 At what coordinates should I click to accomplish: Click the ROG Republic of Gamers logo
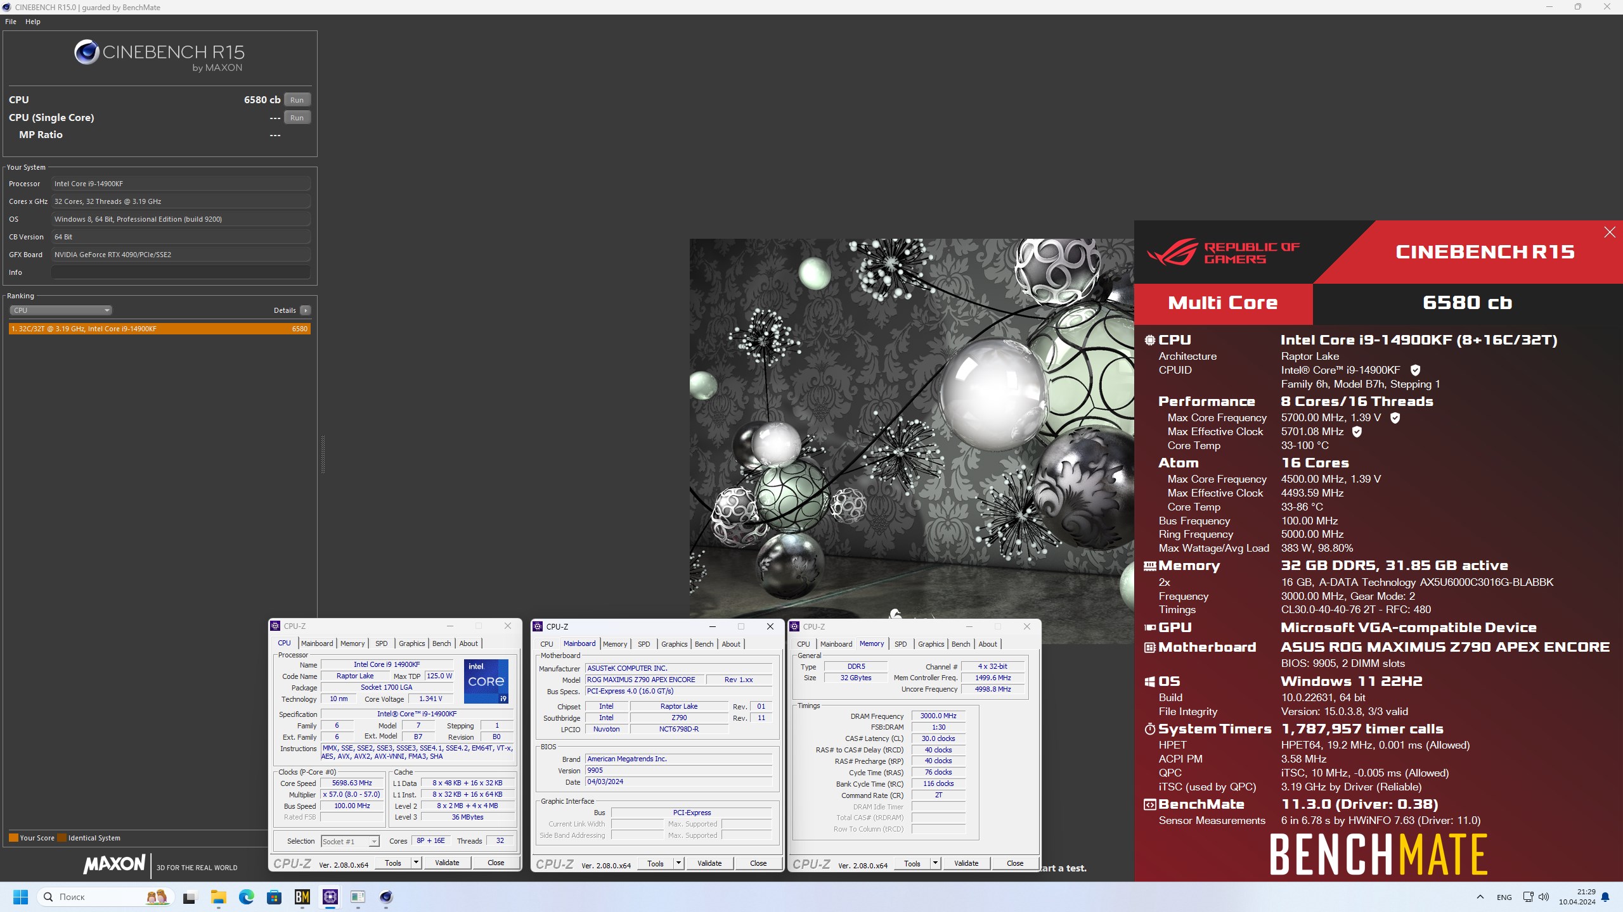1224,253
